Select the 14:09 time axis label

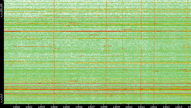tap(116, 107)
